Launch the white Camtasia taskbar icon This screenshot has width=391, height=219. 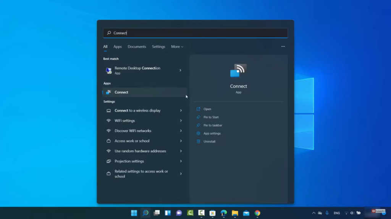pyautogui.click(x=202, y=213)
